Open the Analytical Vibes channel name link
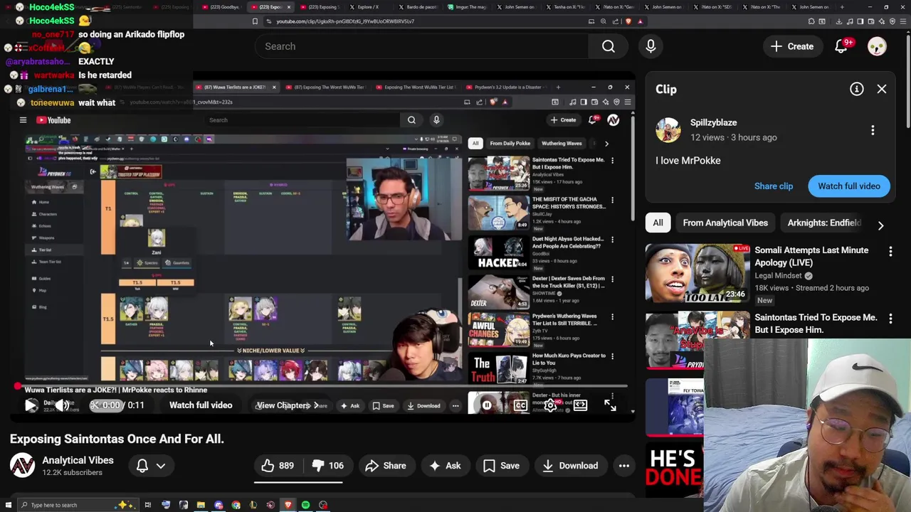Screen dimensions: 911x512 (x=78, y=460)
